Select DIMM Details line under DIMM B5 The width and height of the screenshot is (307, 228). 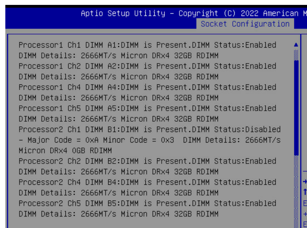tap(118, 214)
